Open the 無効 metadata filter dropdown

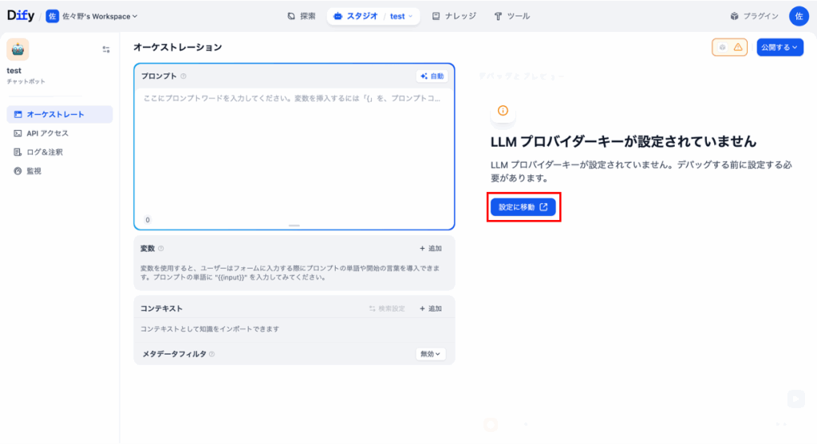tap(431, 354)
